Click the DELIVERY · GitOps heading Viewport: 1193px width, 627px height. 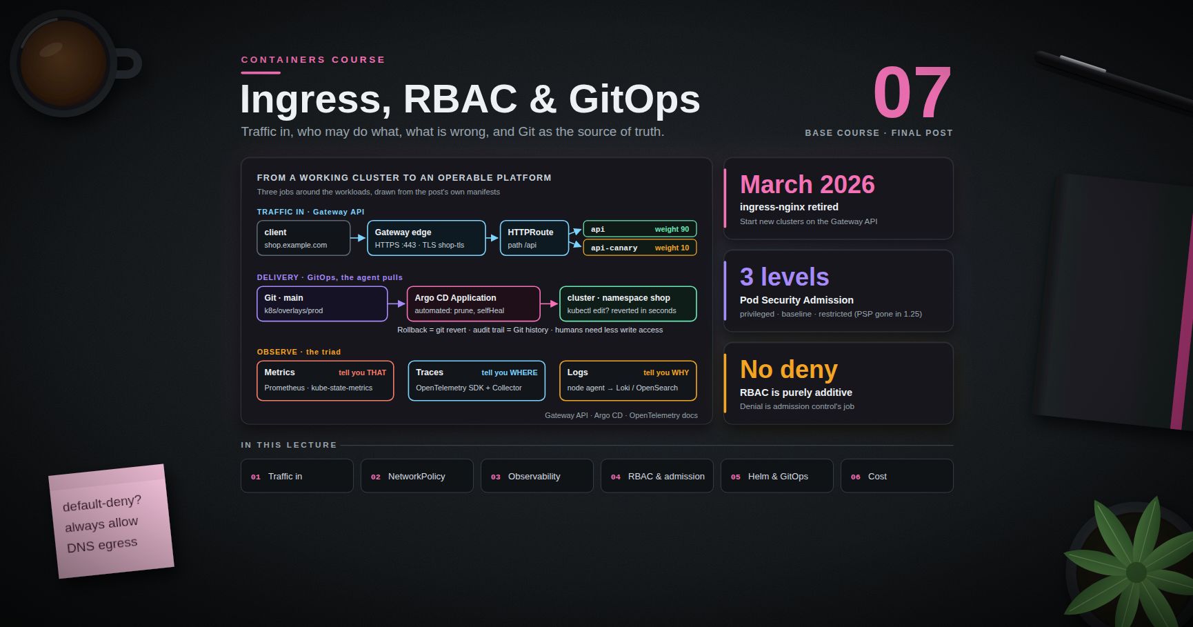(330, 277)
